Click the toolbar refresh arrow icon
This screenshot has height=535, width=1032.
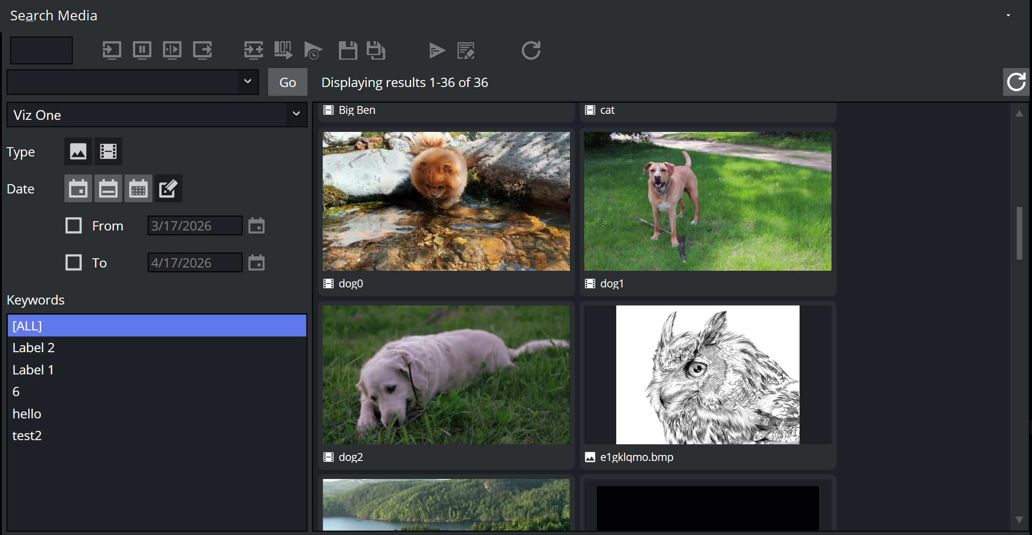coord(531,50)
